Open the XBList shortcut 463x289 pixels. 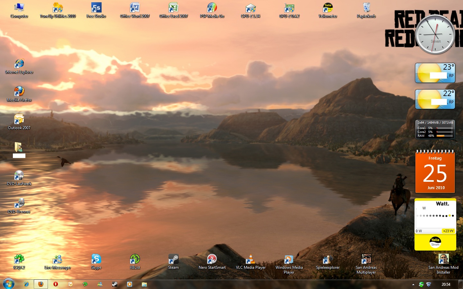point(135,262)
